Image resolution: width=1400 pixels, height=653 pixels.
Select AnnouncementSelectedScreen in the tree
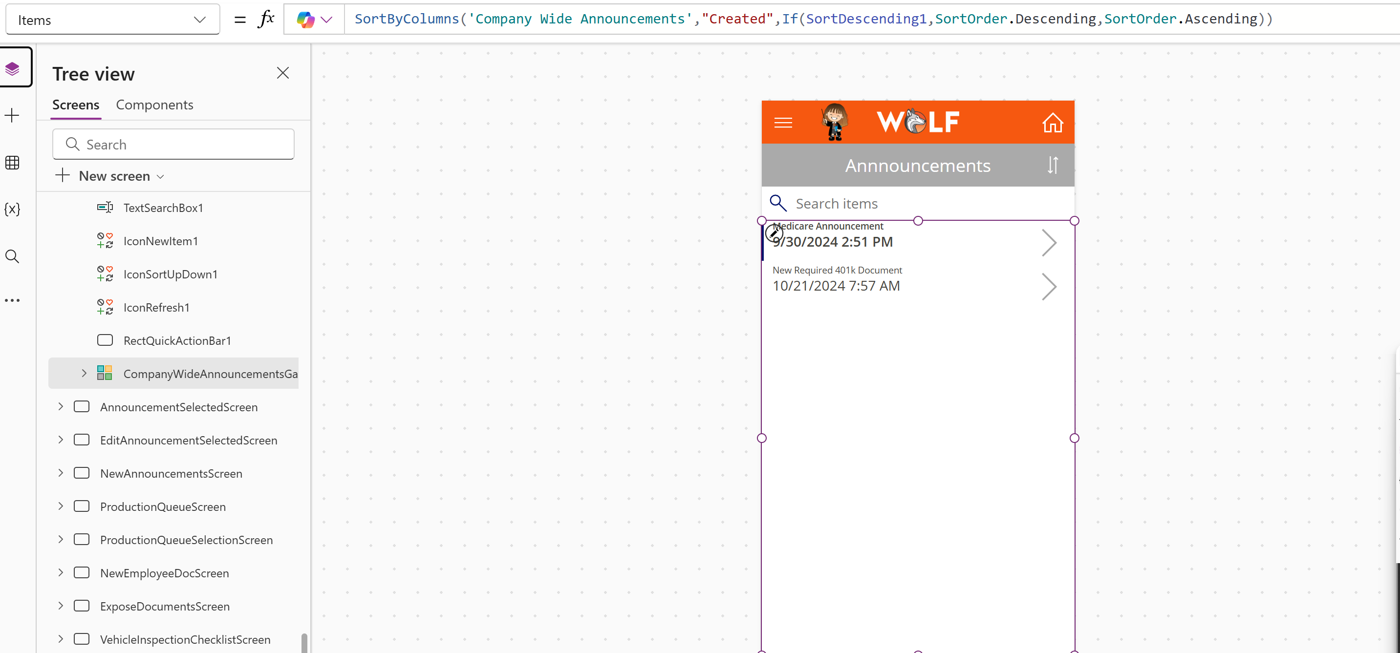pyautogui.click(x=179, y=407)
